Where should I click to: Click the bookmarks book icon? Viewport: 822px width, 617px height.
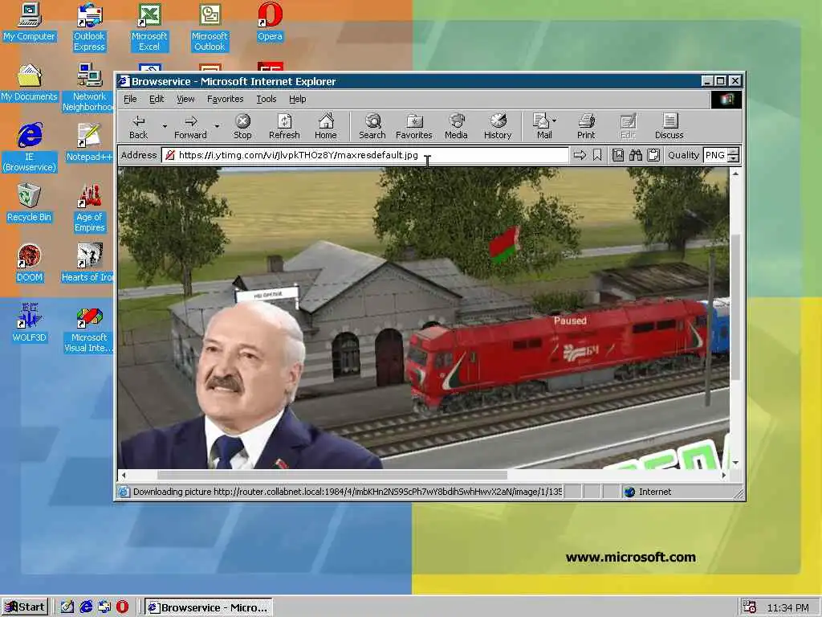[618, 155]
